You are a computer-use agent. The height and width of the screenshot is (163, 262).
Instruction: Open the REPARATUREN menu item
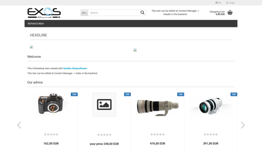click(36, 23)
